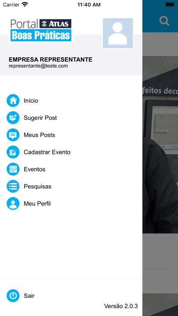Tap the Wi-Fi status bar icon

25,5
